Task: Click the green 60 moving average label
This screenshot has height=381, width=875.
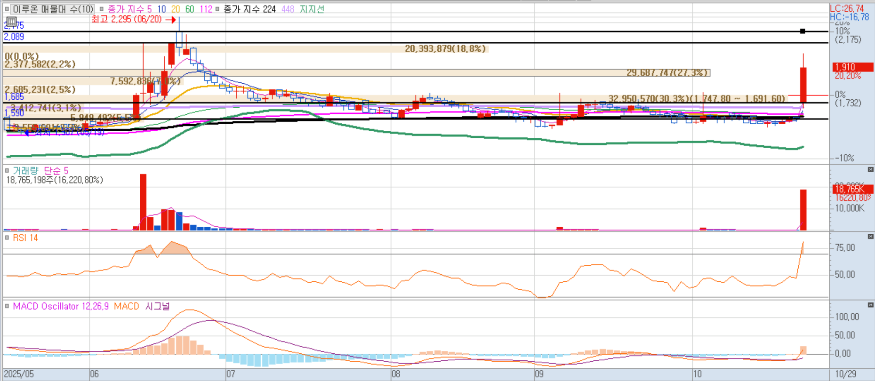Action: coord(190,9)
